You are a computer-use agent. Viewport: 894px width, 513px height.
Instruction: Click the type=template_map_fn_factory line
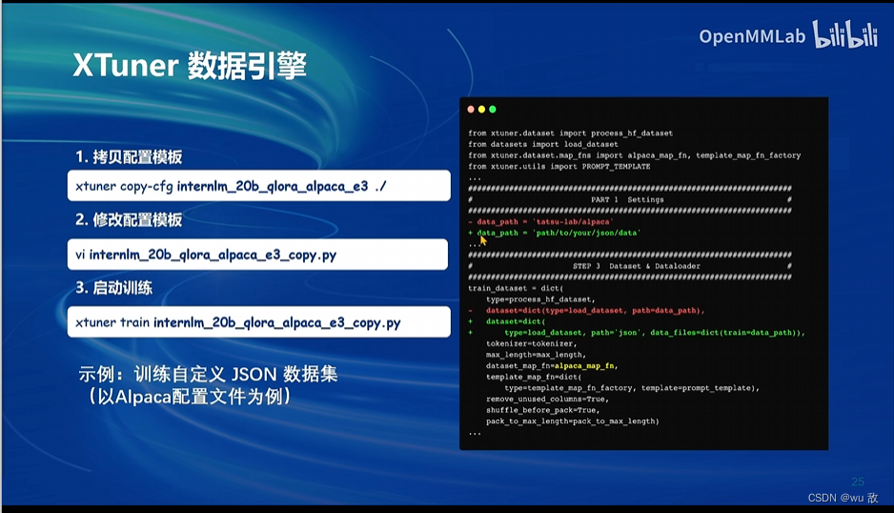coord(632,388)
